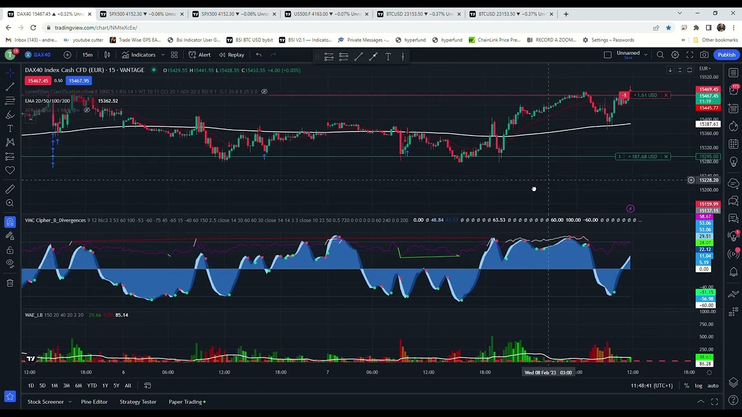Screen dimensions: 742x417
Task: Select the text tool in floating toolbar
Action: [388, 56]
